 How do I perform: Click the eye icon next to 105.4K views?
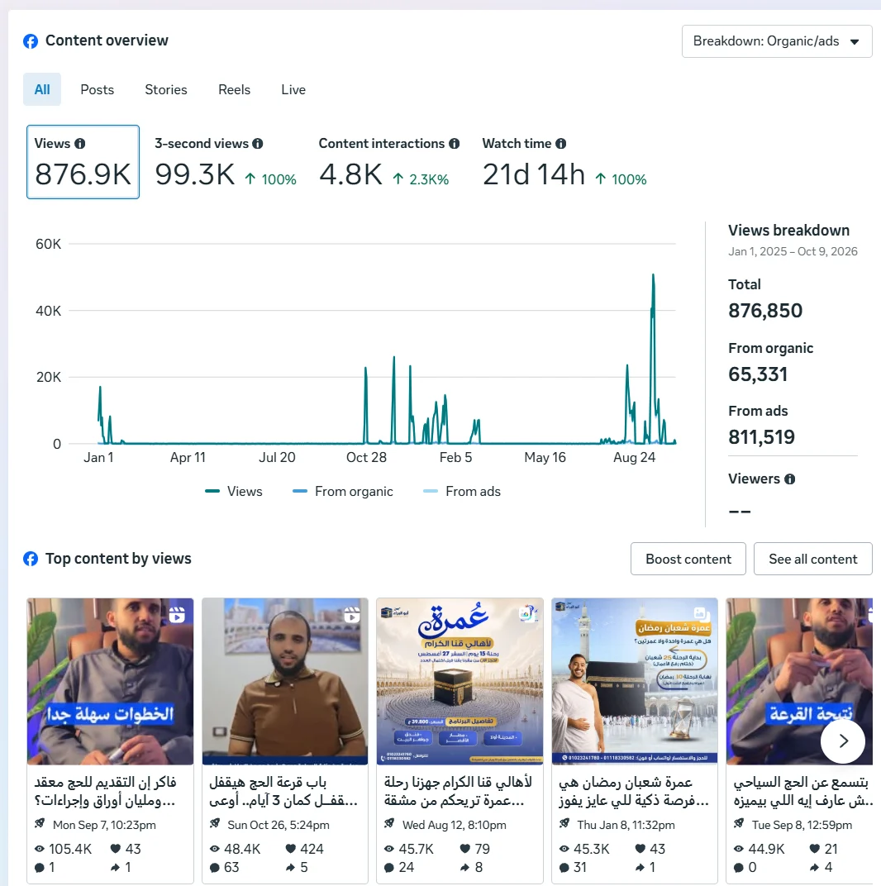tap(40, 849)
